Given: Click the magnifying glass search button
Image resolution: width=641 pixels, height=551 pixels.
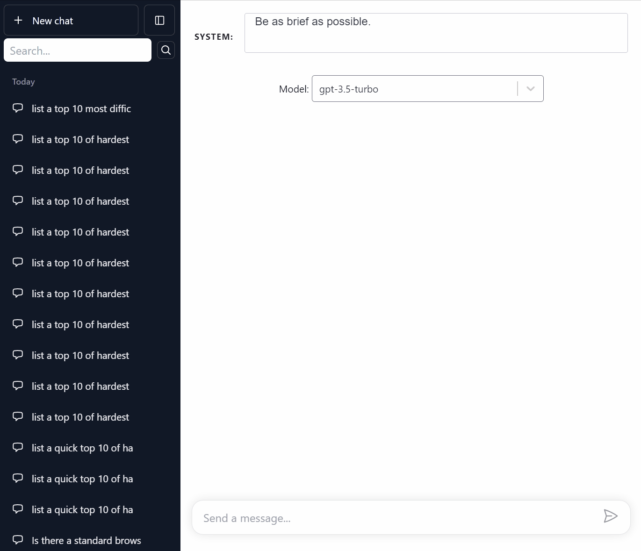Looking at the screenshot, I should pyautogui.click(x=166, y=50).
